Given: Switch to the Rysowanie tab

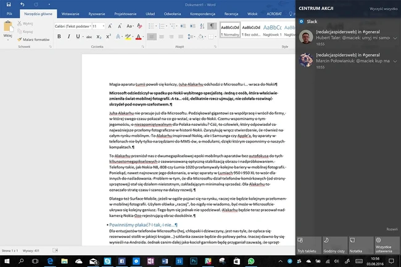Looking at the screenshot, I should (x=97, y=14).
